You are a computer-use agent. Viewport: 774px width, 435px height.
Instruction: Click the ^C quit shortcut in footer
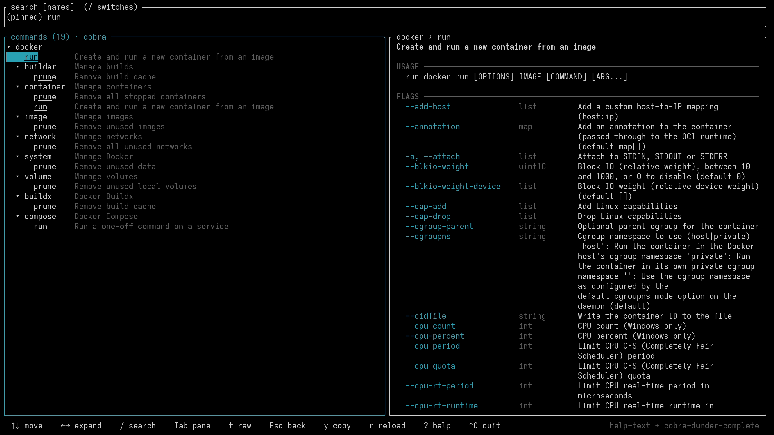pyautogui.click(x=485, y=426)
